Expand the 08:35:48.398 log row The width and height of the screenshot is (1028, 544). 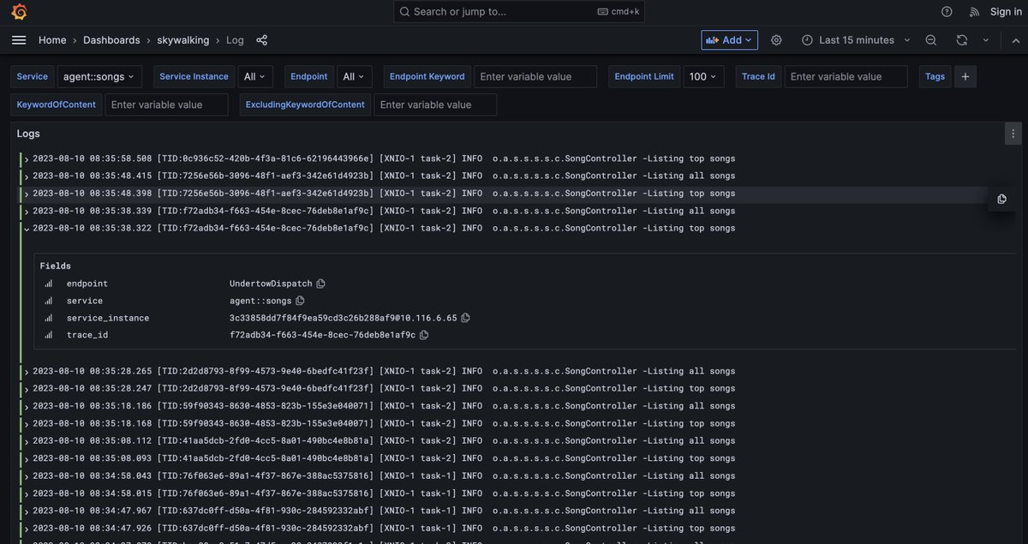point(27,194)
